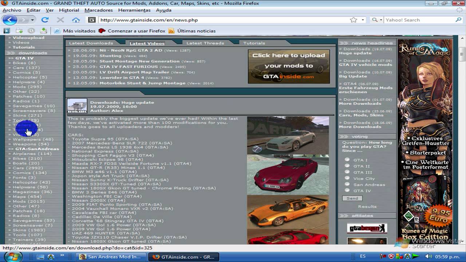This screenshot has height=262, width=466.
Task: View voting Results link
Action: click(367, 206)
